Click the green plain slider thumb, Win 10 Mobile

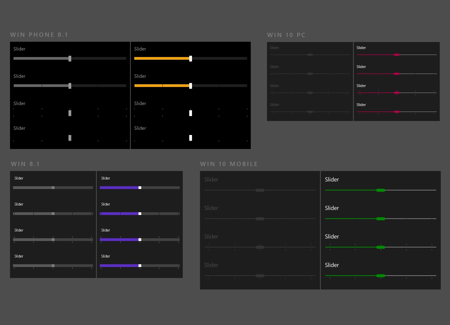(381, 190)
